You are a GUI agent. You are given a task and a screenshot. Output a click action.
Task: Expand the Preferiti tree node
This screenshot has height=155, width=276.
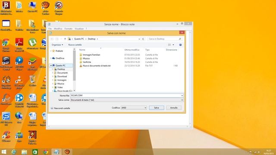(51, 51)
